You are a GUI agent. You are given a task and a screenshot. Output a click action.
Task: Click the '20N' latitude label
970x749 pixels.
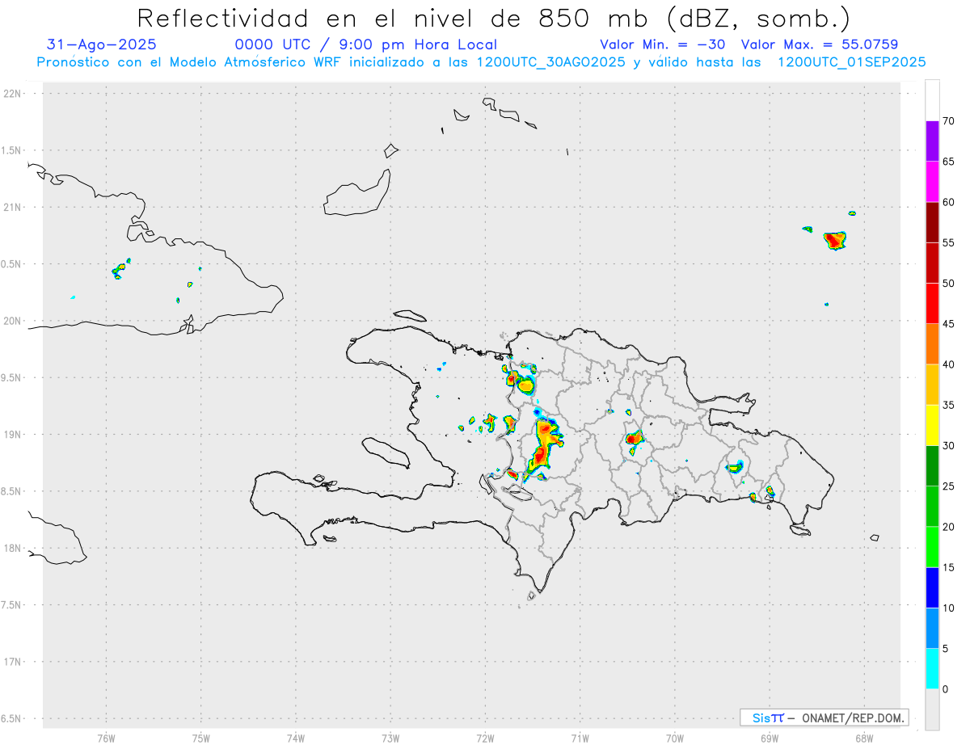(13, 321)
